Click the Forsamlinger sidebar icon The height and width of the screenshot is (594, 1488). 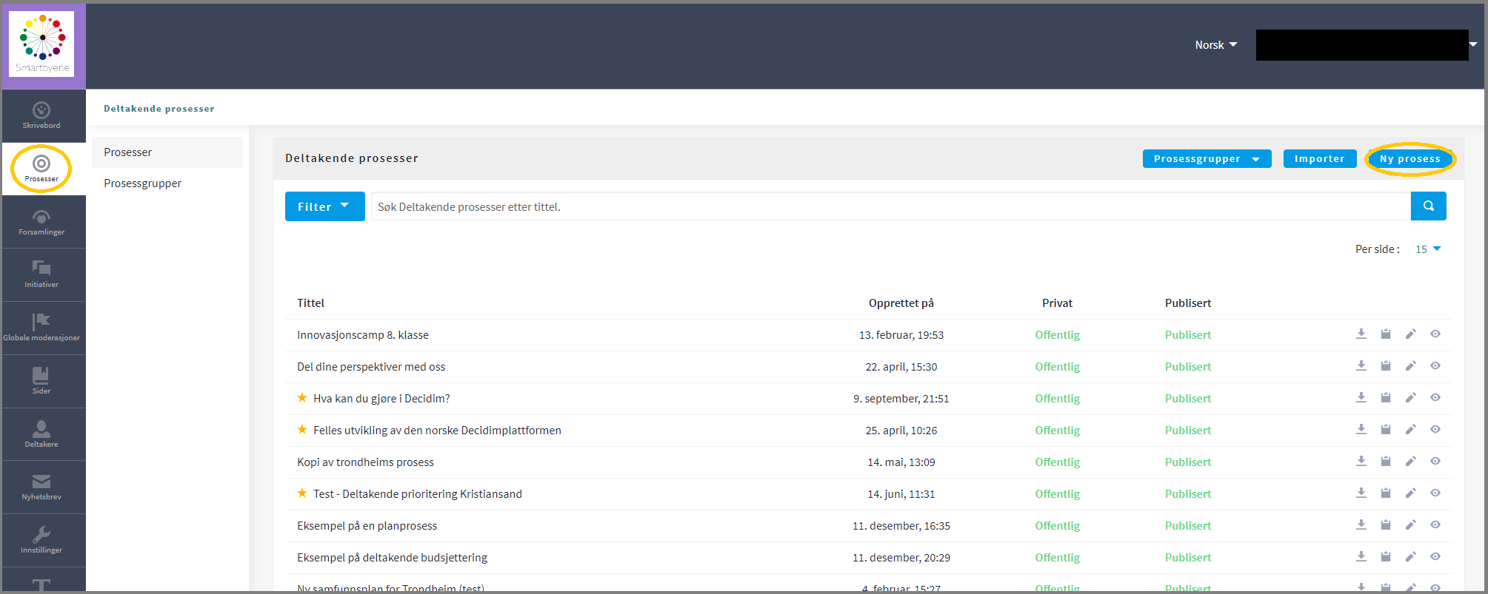point(41,217)
